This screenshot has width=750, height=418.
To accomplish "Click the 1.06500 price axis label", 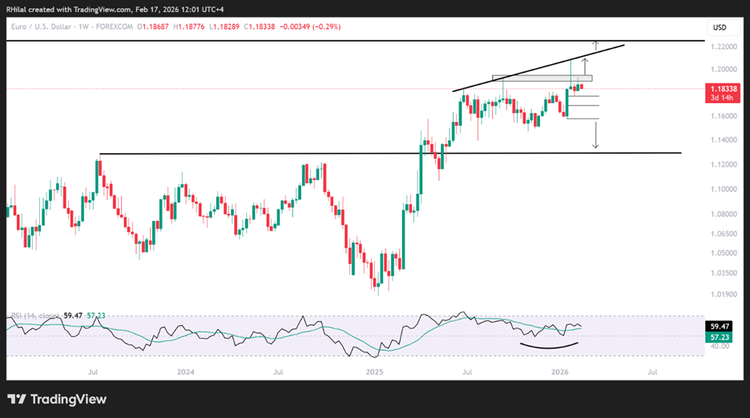I will (x=724, y=233).
